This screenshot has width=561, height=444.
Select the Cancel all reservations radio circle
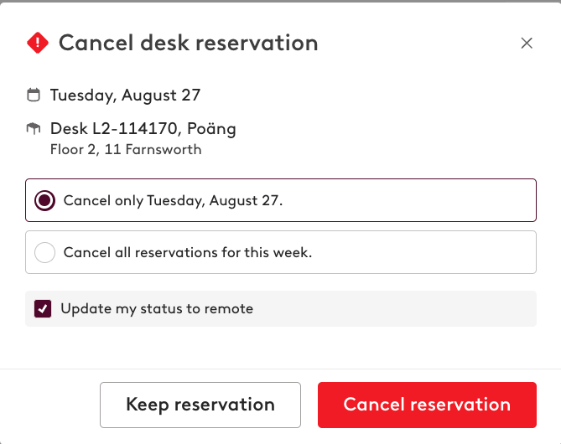point(44,252)
